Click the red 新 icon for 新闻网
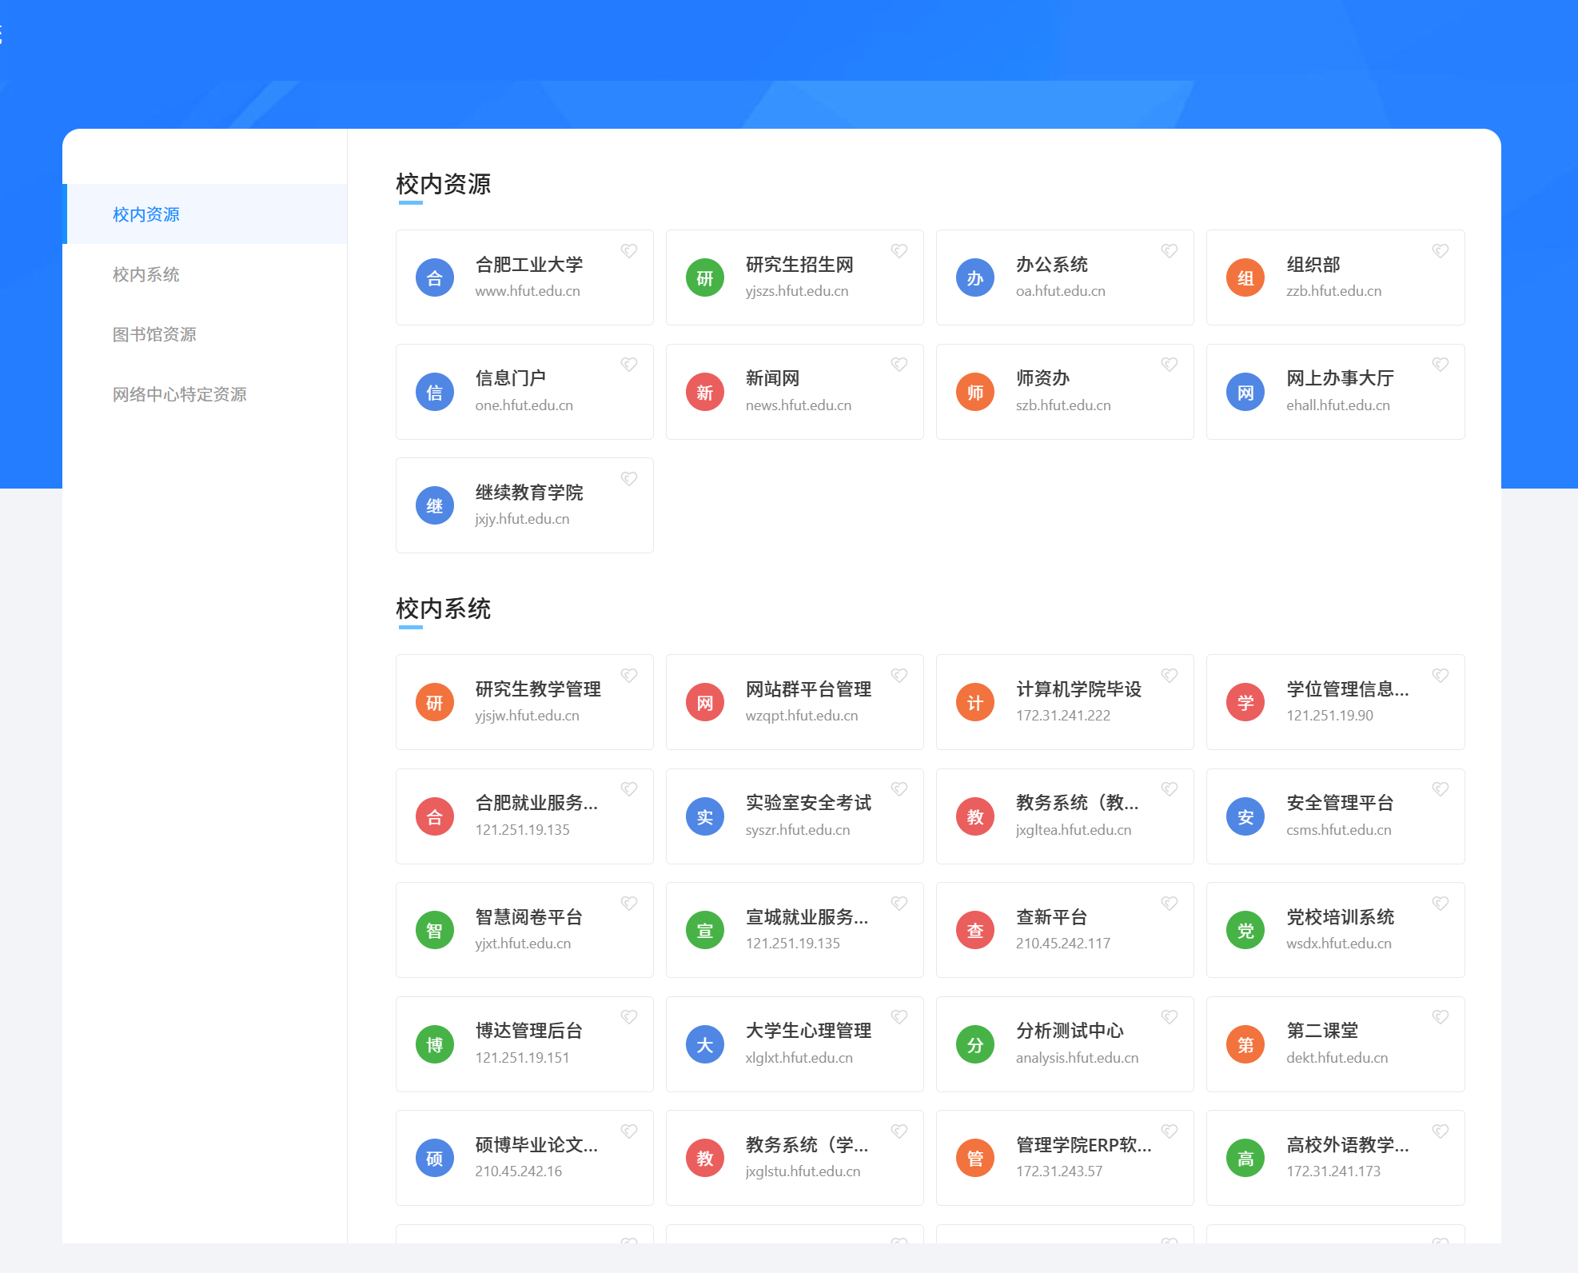The width and height of the screenshot is (1578, 1273). [x=704, y=393]
